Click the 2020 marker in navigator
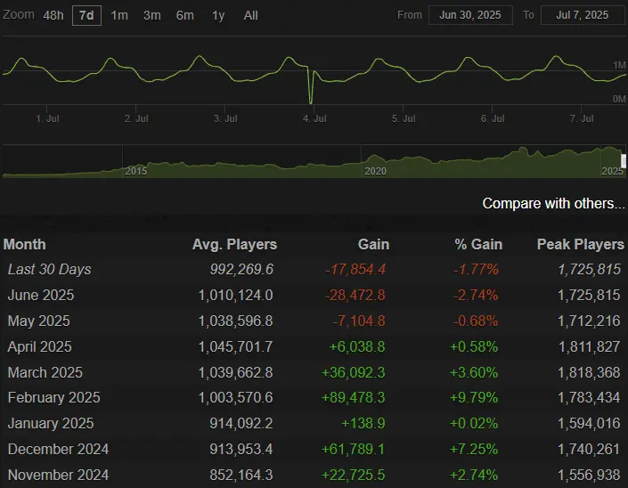This screenshot has width=628, height=488. 375,170
